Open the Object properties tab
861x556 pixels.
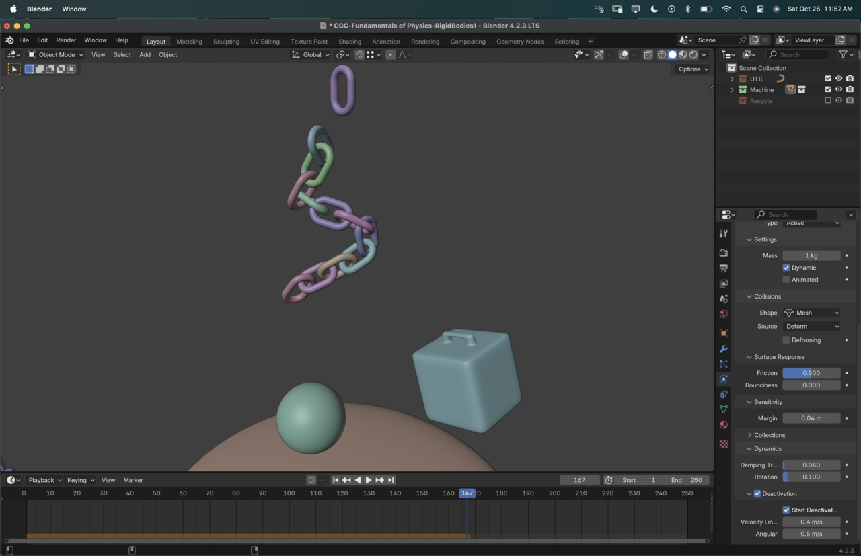click(724, 333)
